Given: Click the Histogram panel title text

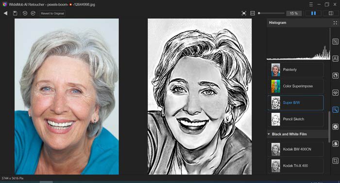Looking at the screenshot, I should pos(277,22).
